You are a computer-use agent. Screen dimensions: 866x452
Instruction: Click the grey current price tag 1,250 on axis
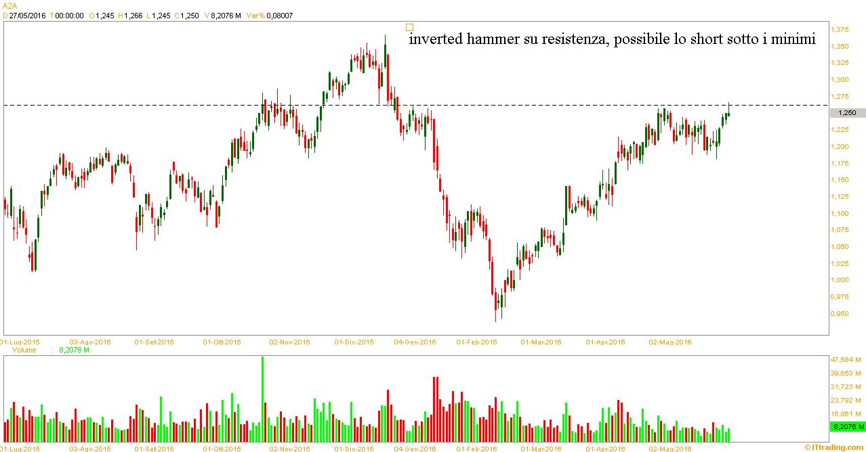(848, 113)
